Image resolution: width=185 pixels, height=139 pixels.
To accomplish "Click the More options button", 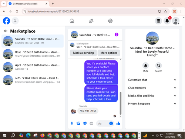I will (x=109, y=53).
